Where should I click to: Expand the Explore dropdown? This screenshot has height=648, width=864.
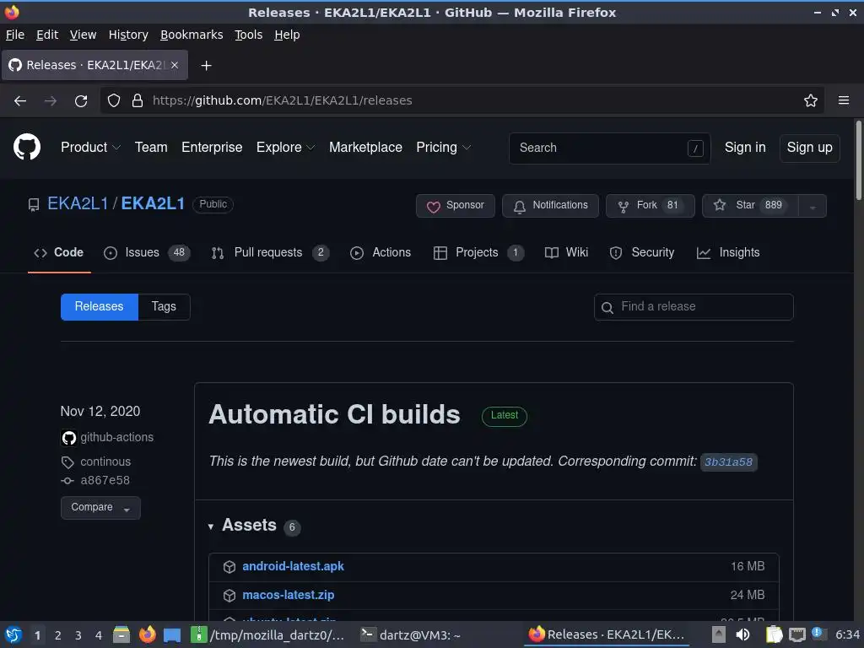(285, 148)
